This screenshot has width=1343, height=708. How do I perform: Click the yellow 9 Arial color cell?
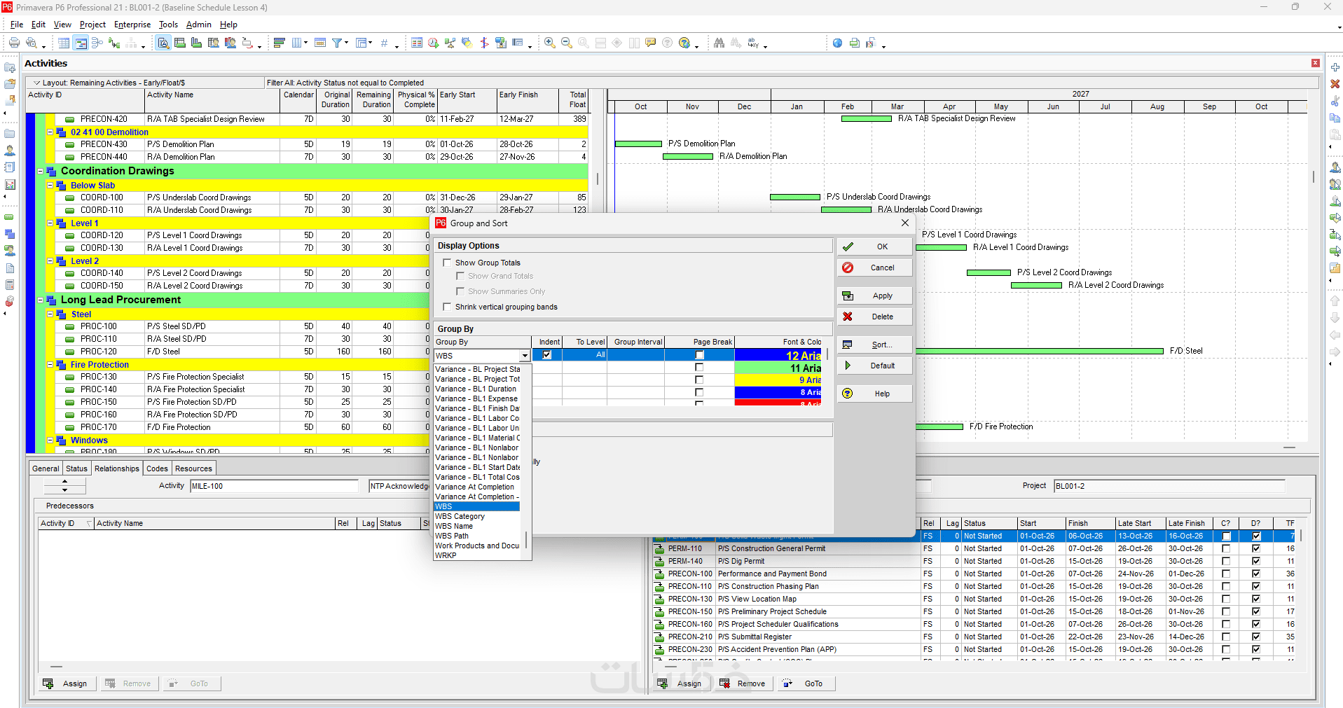coord(778,380)
